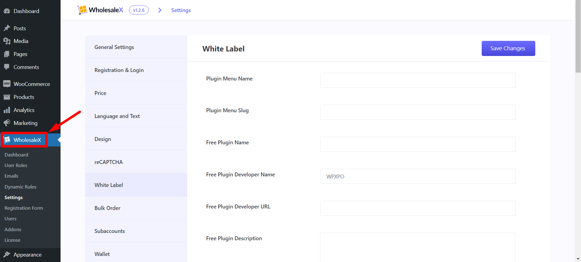The image size is (581, 262).
Task: Select the Bulk Order tab
Action: tap(136, 208)
